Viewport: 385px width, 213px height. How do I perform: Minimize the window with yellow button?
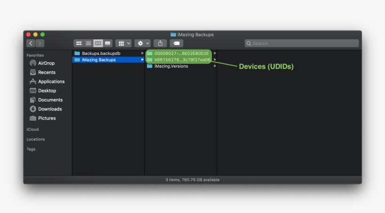(x=35, y=35)
